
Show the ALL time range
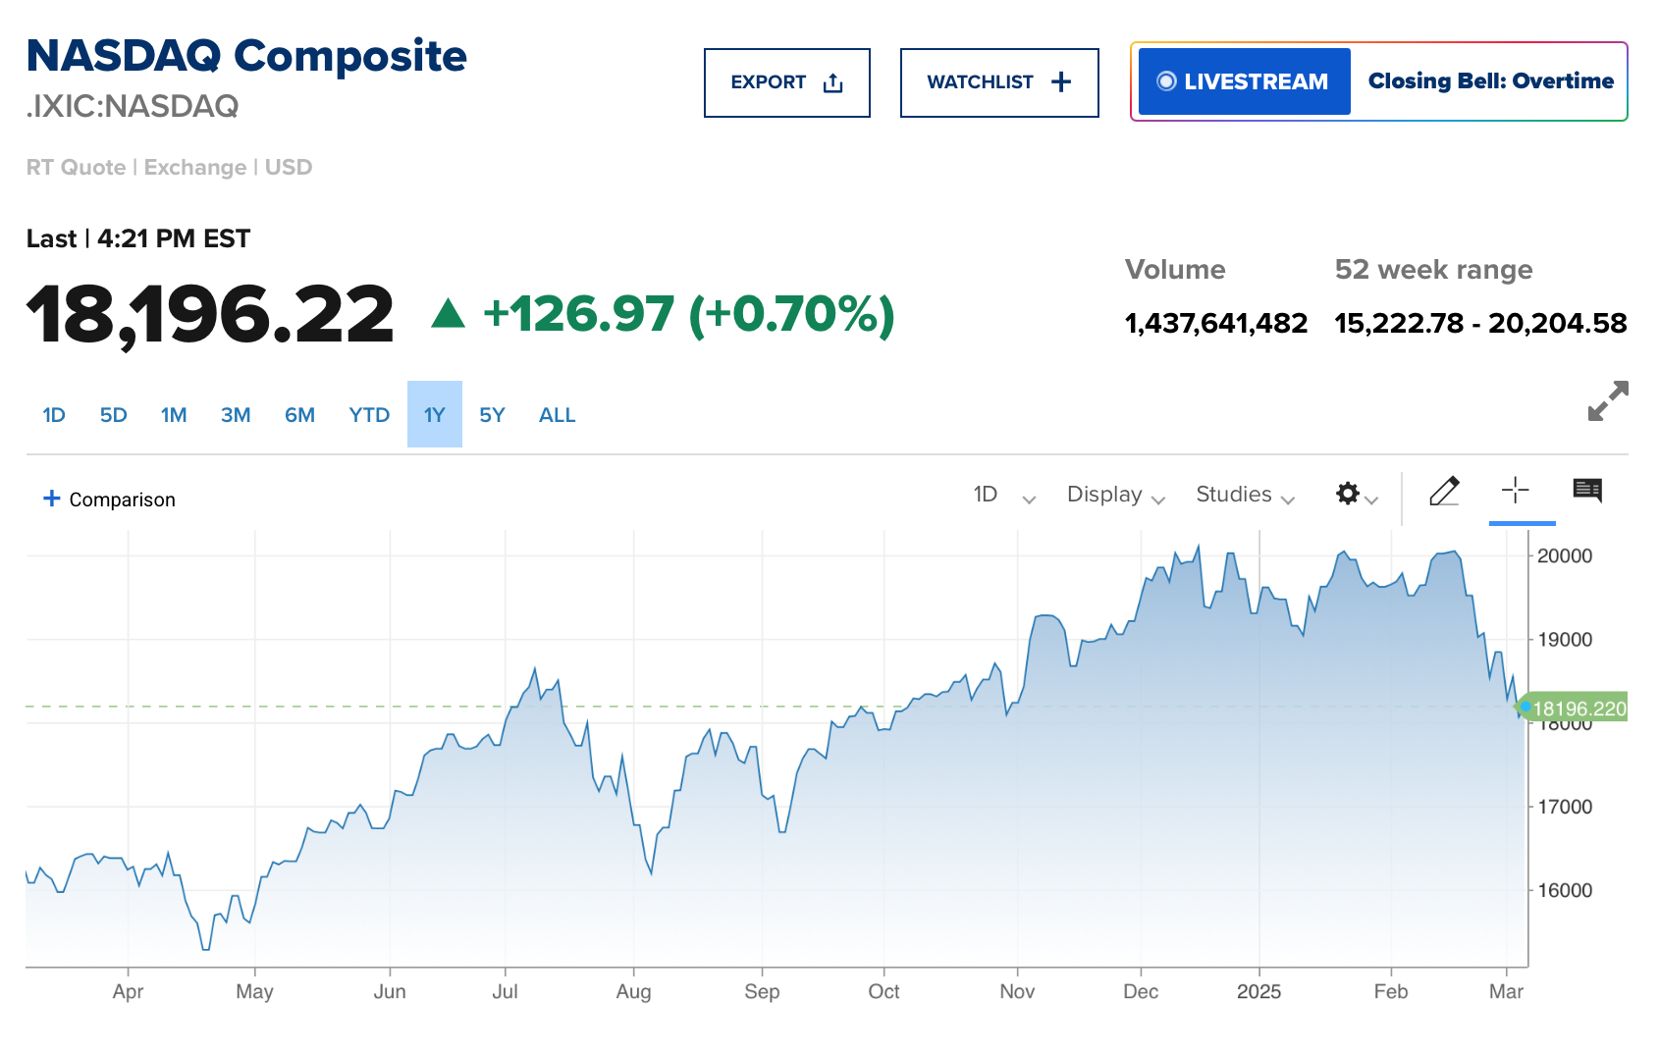(557, 415)
